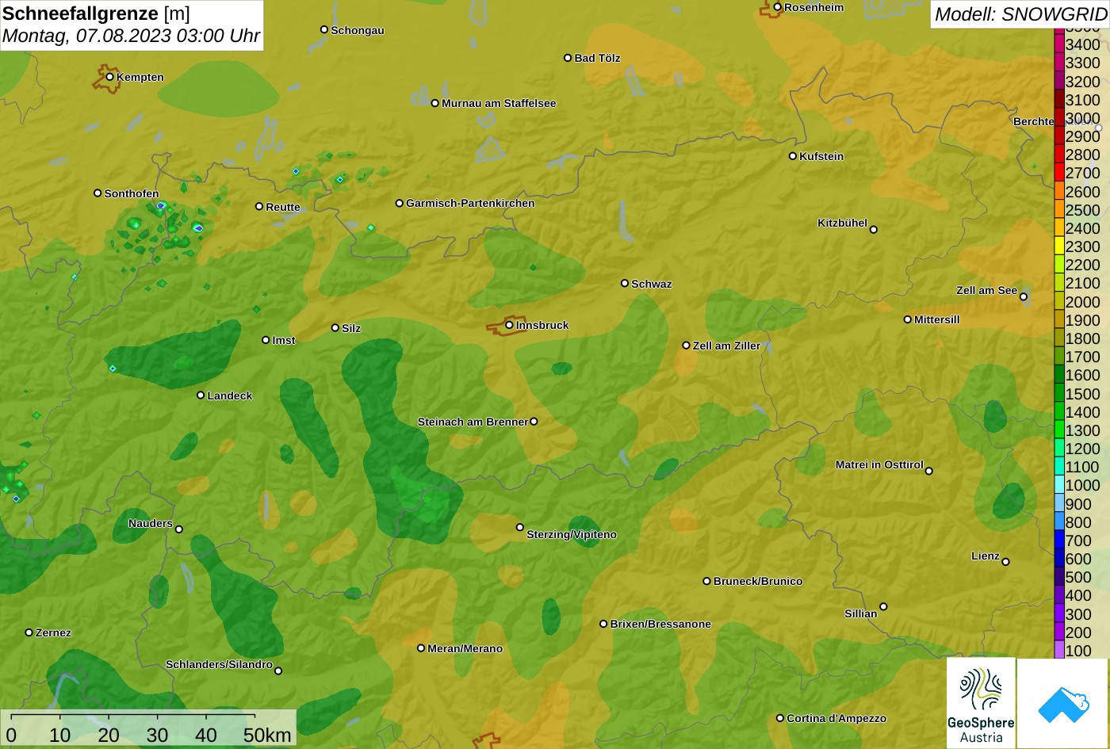Viewport: 1110px width, 749px height.
Task: Click the GeoSphere Austria logo
Action: pyautogui.click(x=981, y=703)
